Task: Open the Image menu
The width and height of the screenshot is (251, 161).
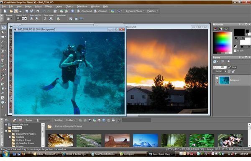Action: [28, 6]
